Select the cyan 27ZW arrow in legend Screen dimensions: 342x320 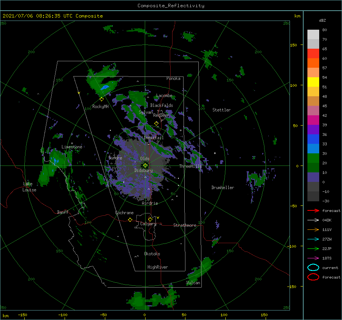313,239
